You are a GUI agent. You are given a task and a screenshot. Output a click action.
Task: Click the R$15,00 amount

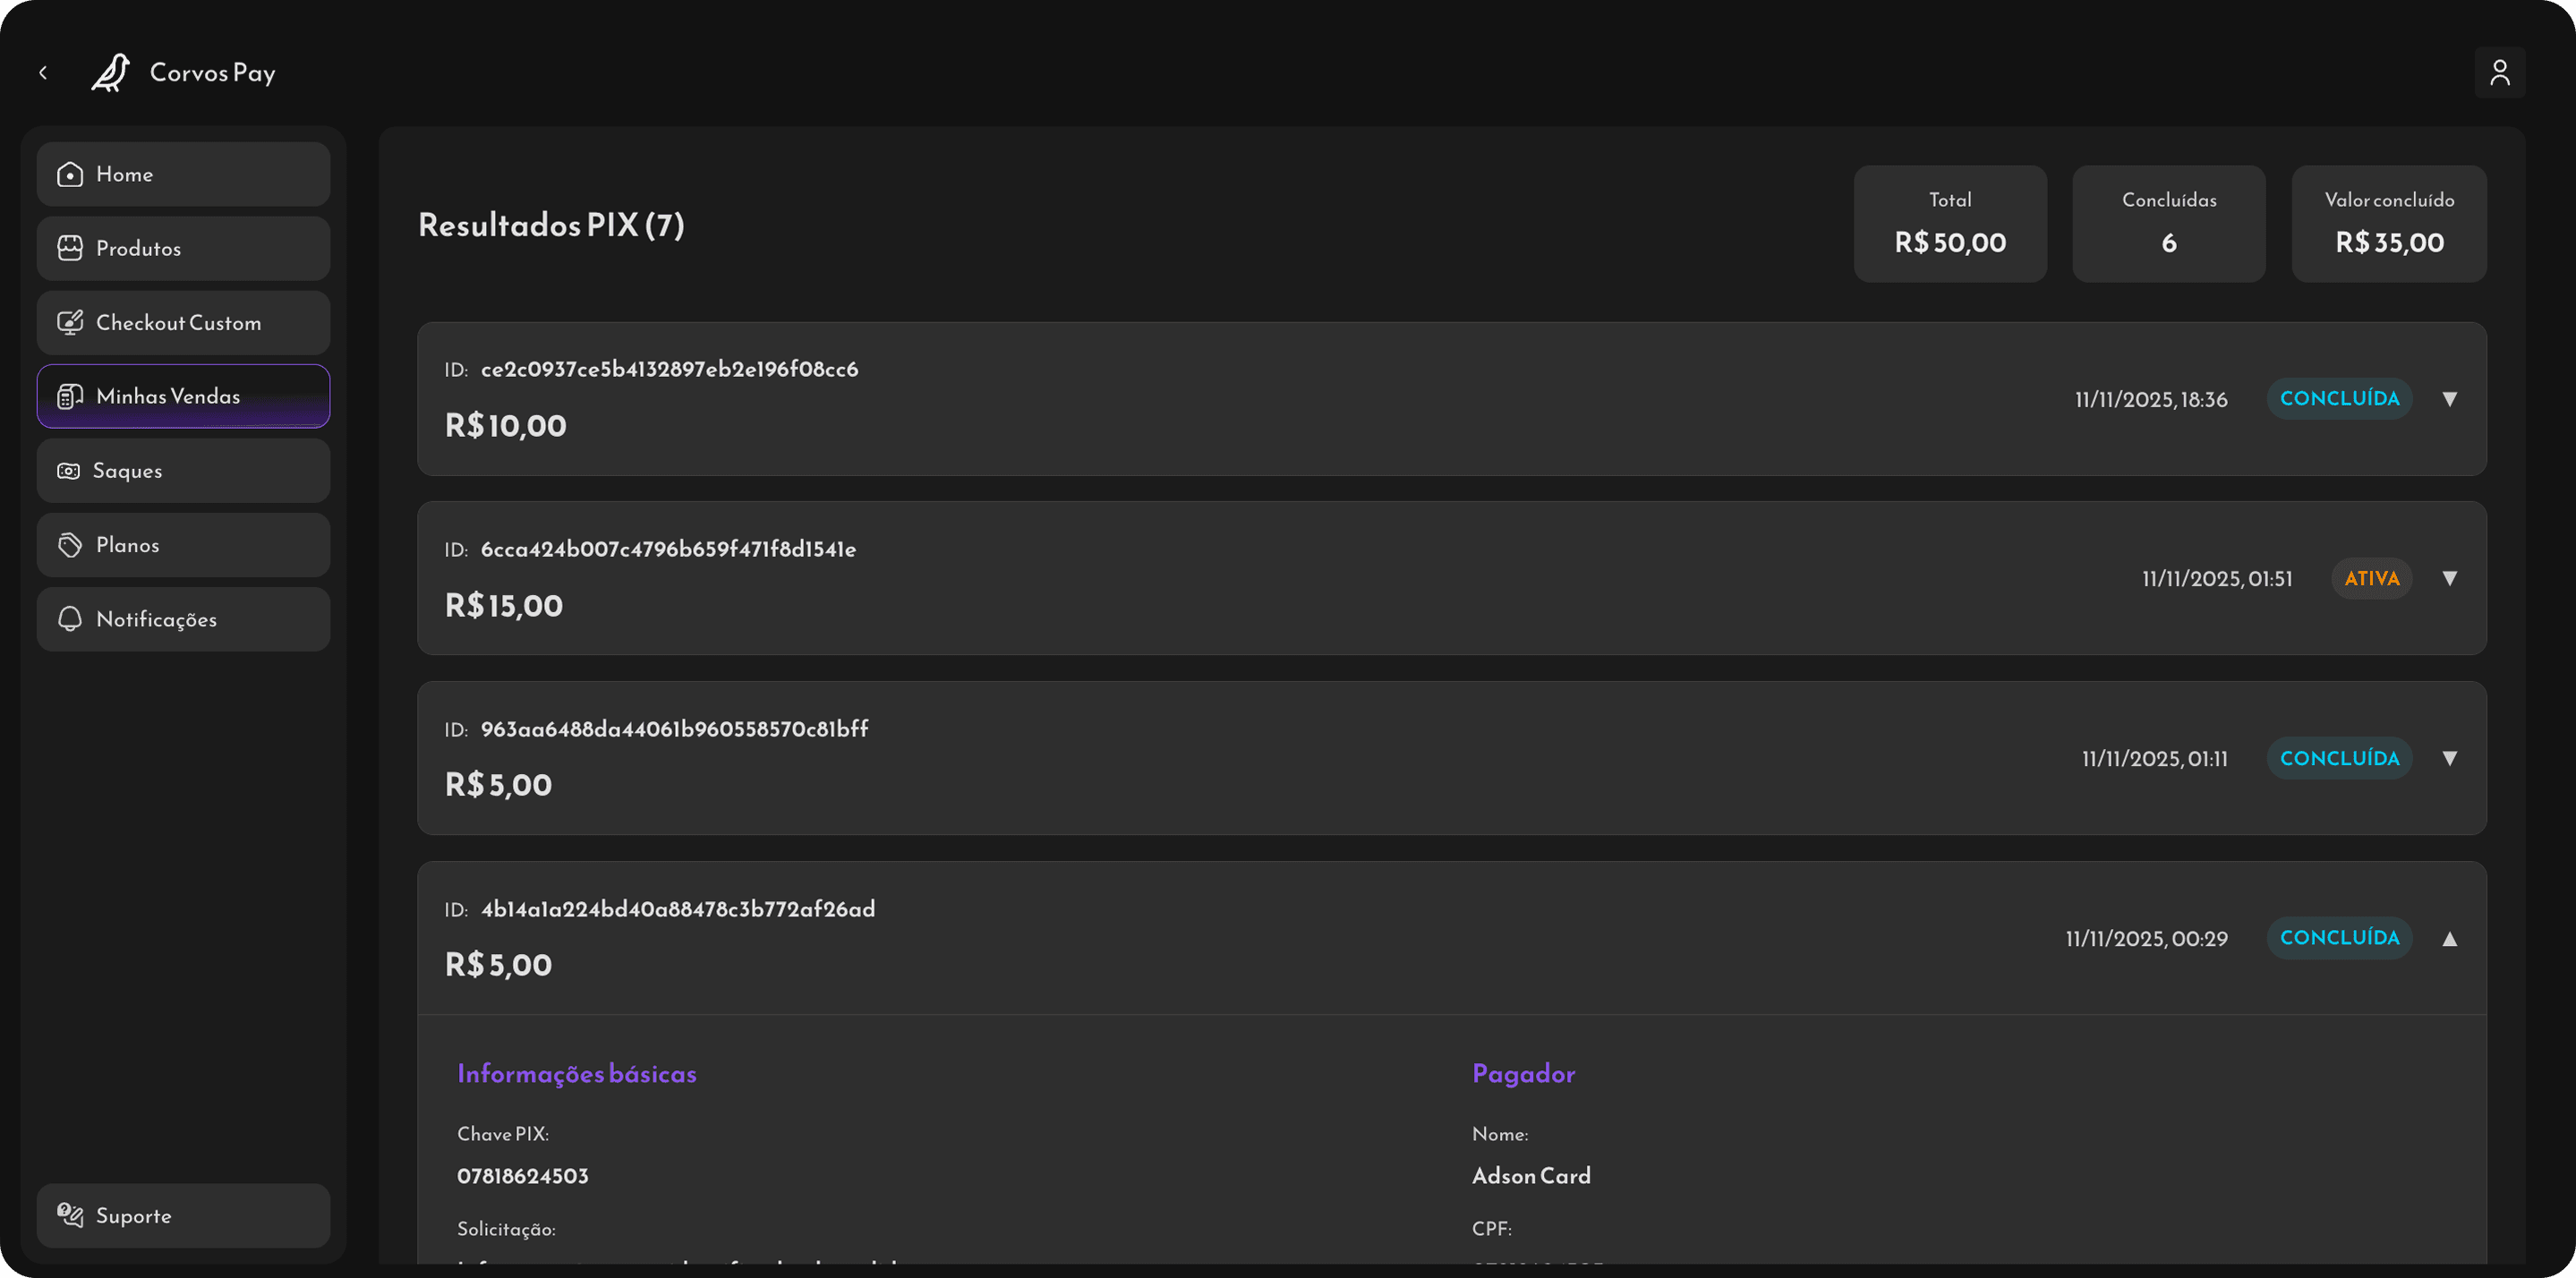pos(504,606)
